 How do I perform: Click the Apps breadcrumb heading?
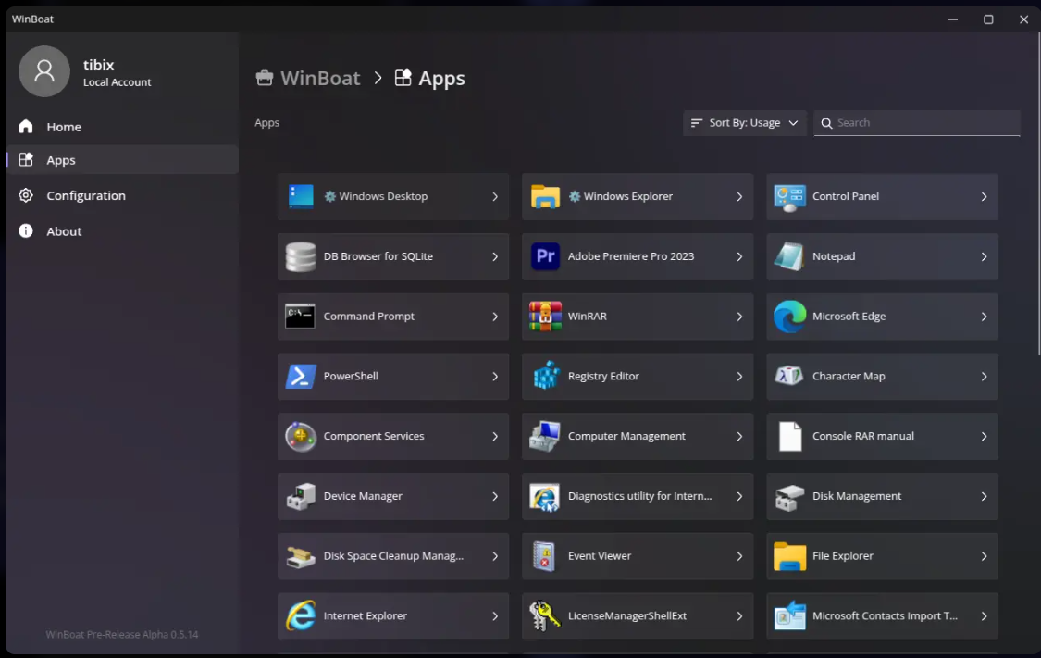[x=429, y=78]
